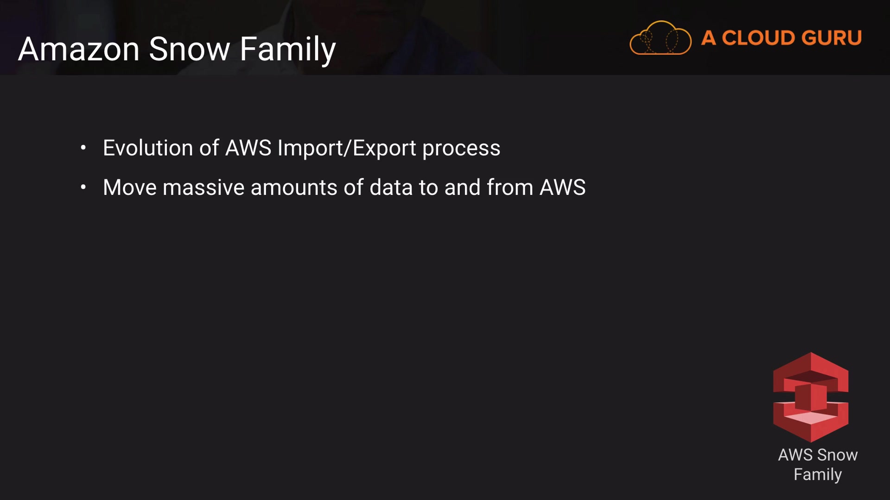Click the word "Amazon" in the title
Screen dimensions: 890x500
point(79,49)
